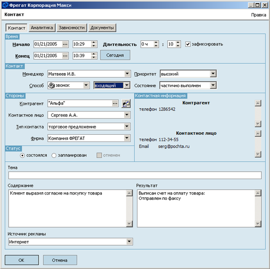Toggle the зафиксировать checkbox
The height and width of the screenshot is (269, 270).
[x=187, y=44]
